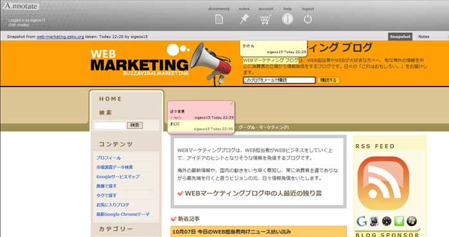Screen dimensions: 449x237
Task: Click the purple feed reader icon beside Google
Action: point(374,221)
